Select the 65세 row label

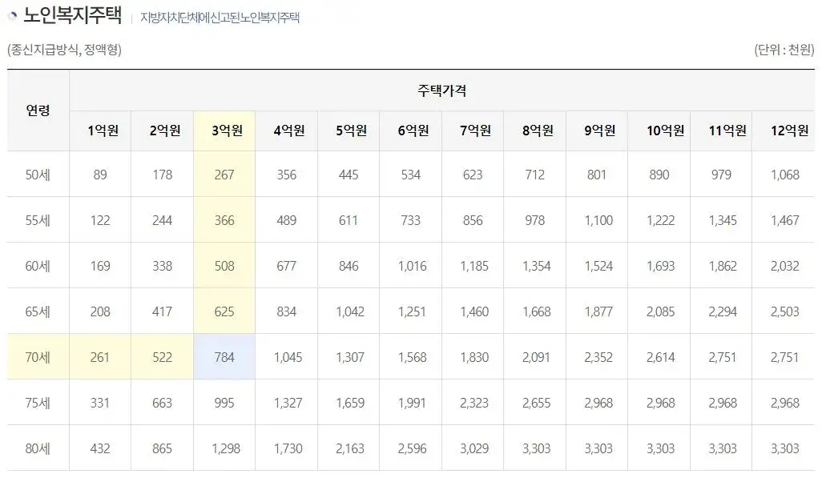pyautogui.click(x=37, y=311)
